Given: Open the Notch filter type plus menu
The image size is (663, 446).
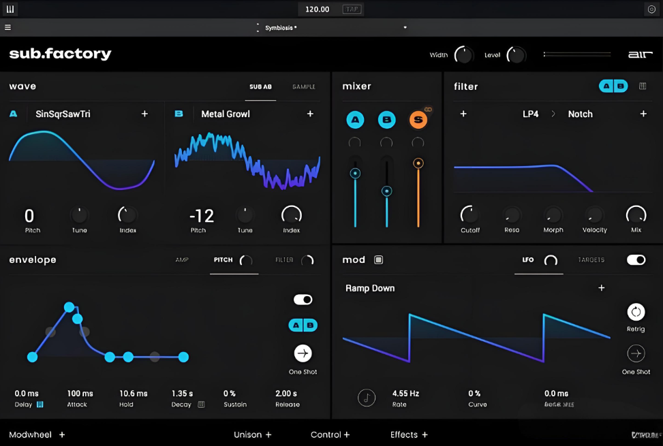Looking at the screenshot, I should pyautogui.click(x=643, y=114).
